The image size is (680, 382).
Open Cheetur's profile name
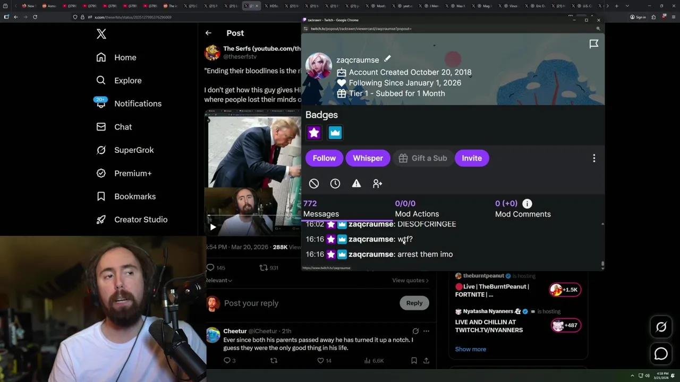coord(235,331)
